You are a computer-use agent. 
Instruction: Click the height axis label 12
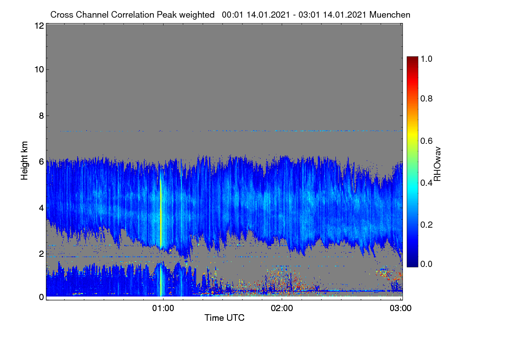pos(39,26)
